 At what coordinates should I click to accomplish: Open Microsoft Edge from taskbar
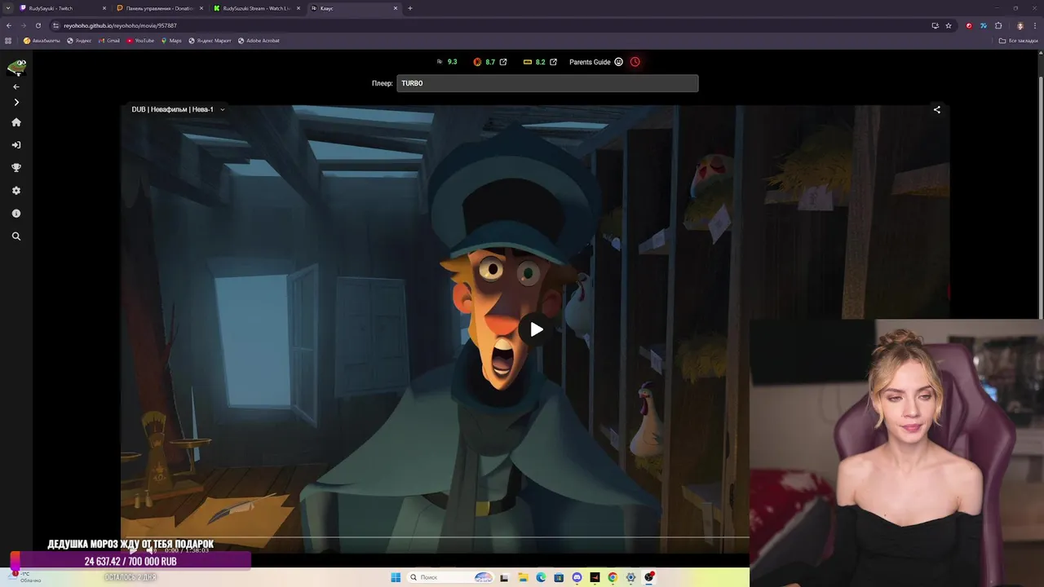pyautogui.click(x=541, y=577)
